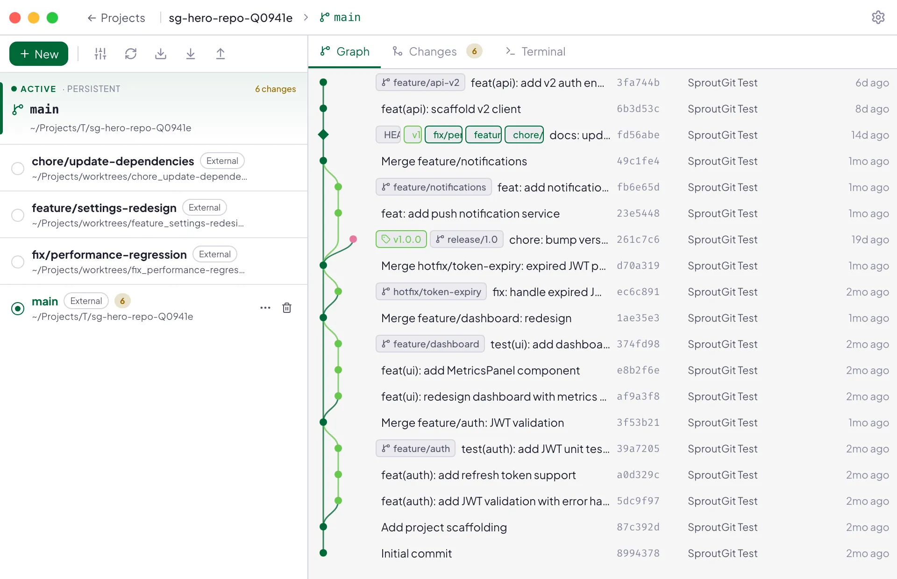Click the feature/notifications branch tag
Viewport: 897px width, 579px height.
434,187
